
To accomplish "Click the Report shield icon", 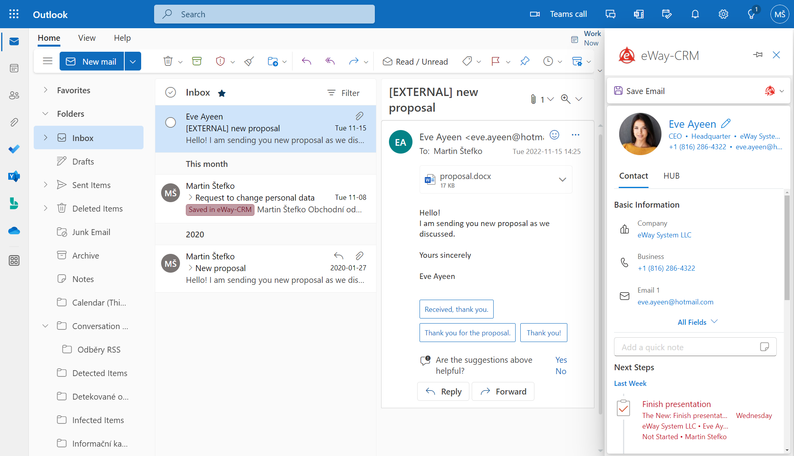I will click(220, 62).
